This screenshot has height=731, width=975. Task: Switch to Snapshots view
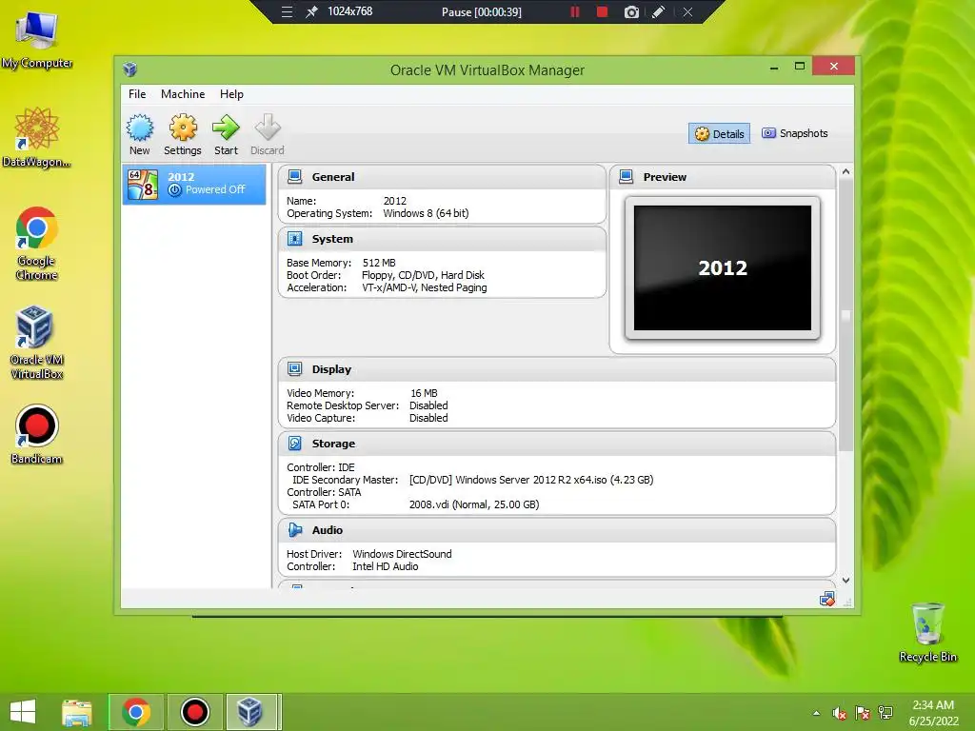click(x=795, y=133)
